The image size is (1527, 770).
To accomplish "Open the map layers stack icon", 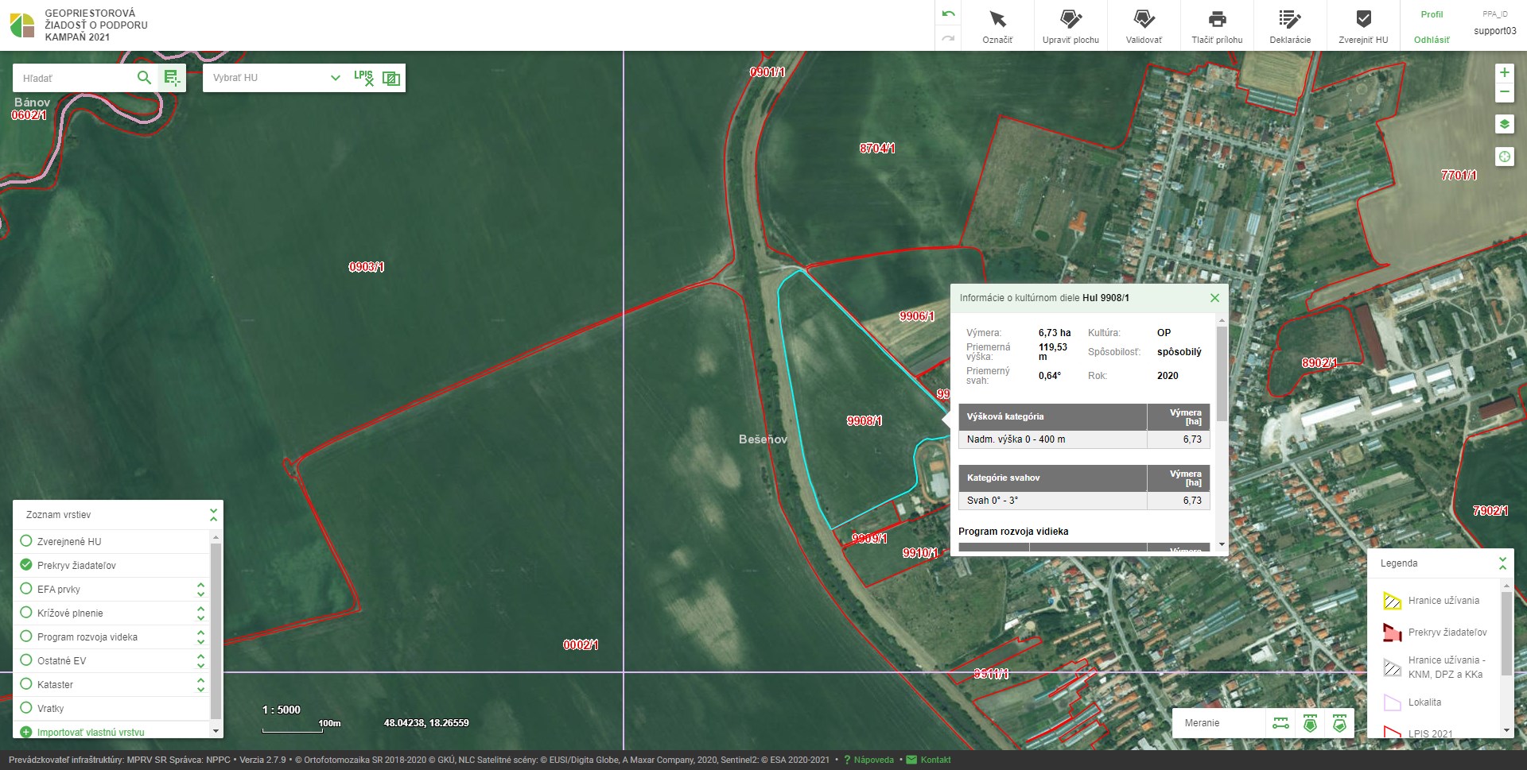I will [1504, 125].
